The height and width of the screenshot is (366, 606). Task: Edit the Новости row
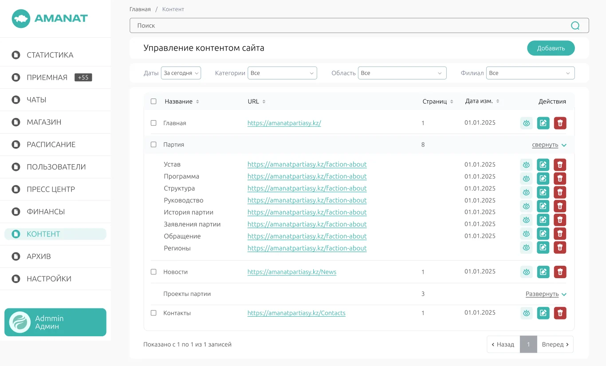pyautogui.click(x=543, y=272)
